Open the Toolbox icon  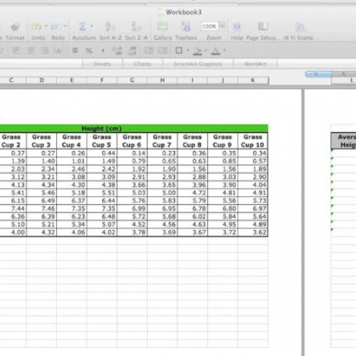(x=186, y=26)
